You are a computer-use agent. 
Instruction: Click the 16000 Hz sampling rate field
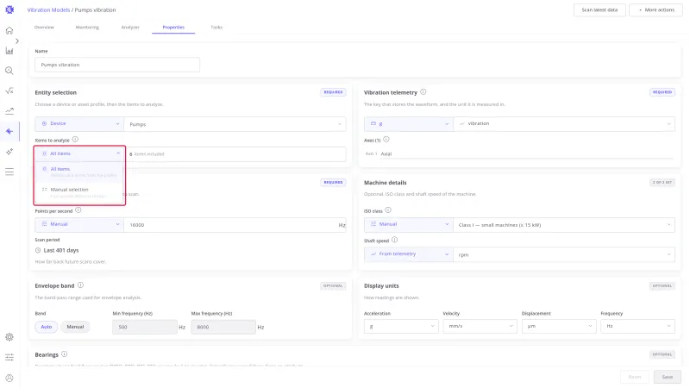(235, 225)
